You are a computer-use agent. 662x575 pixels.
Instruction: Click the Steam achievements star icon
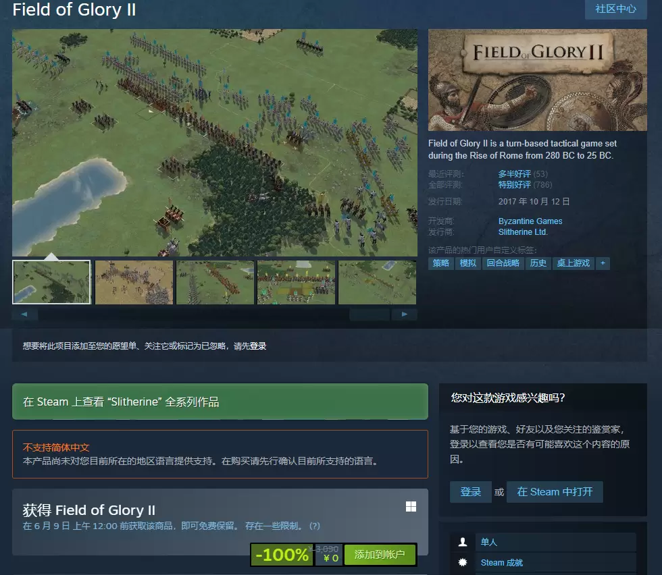point(463,562)
